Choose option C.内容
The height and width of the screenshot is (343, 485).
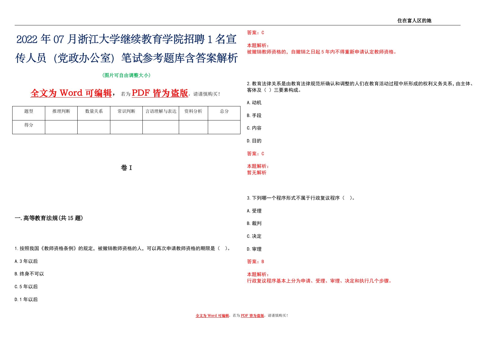click(254, 128)
